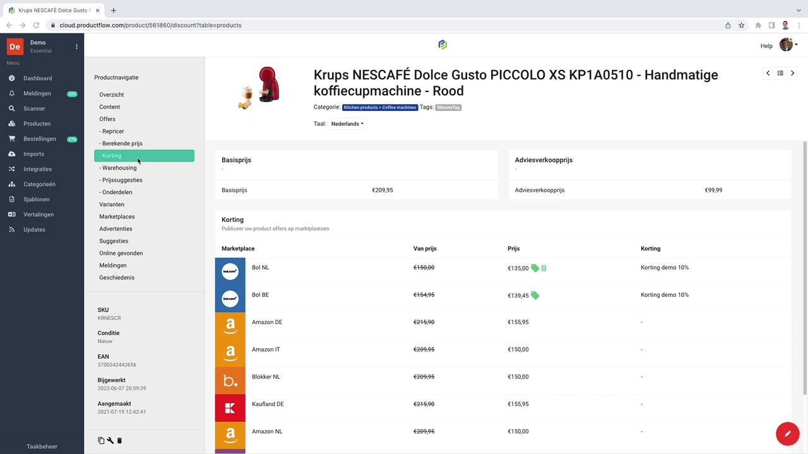Click the duplicate product copy icon
The image size is (808, 454).
(101, 441)
